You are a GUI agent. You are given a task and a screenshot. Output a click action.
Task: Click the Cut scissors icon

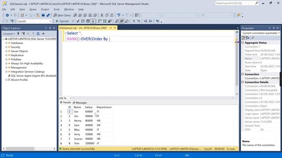102,15
